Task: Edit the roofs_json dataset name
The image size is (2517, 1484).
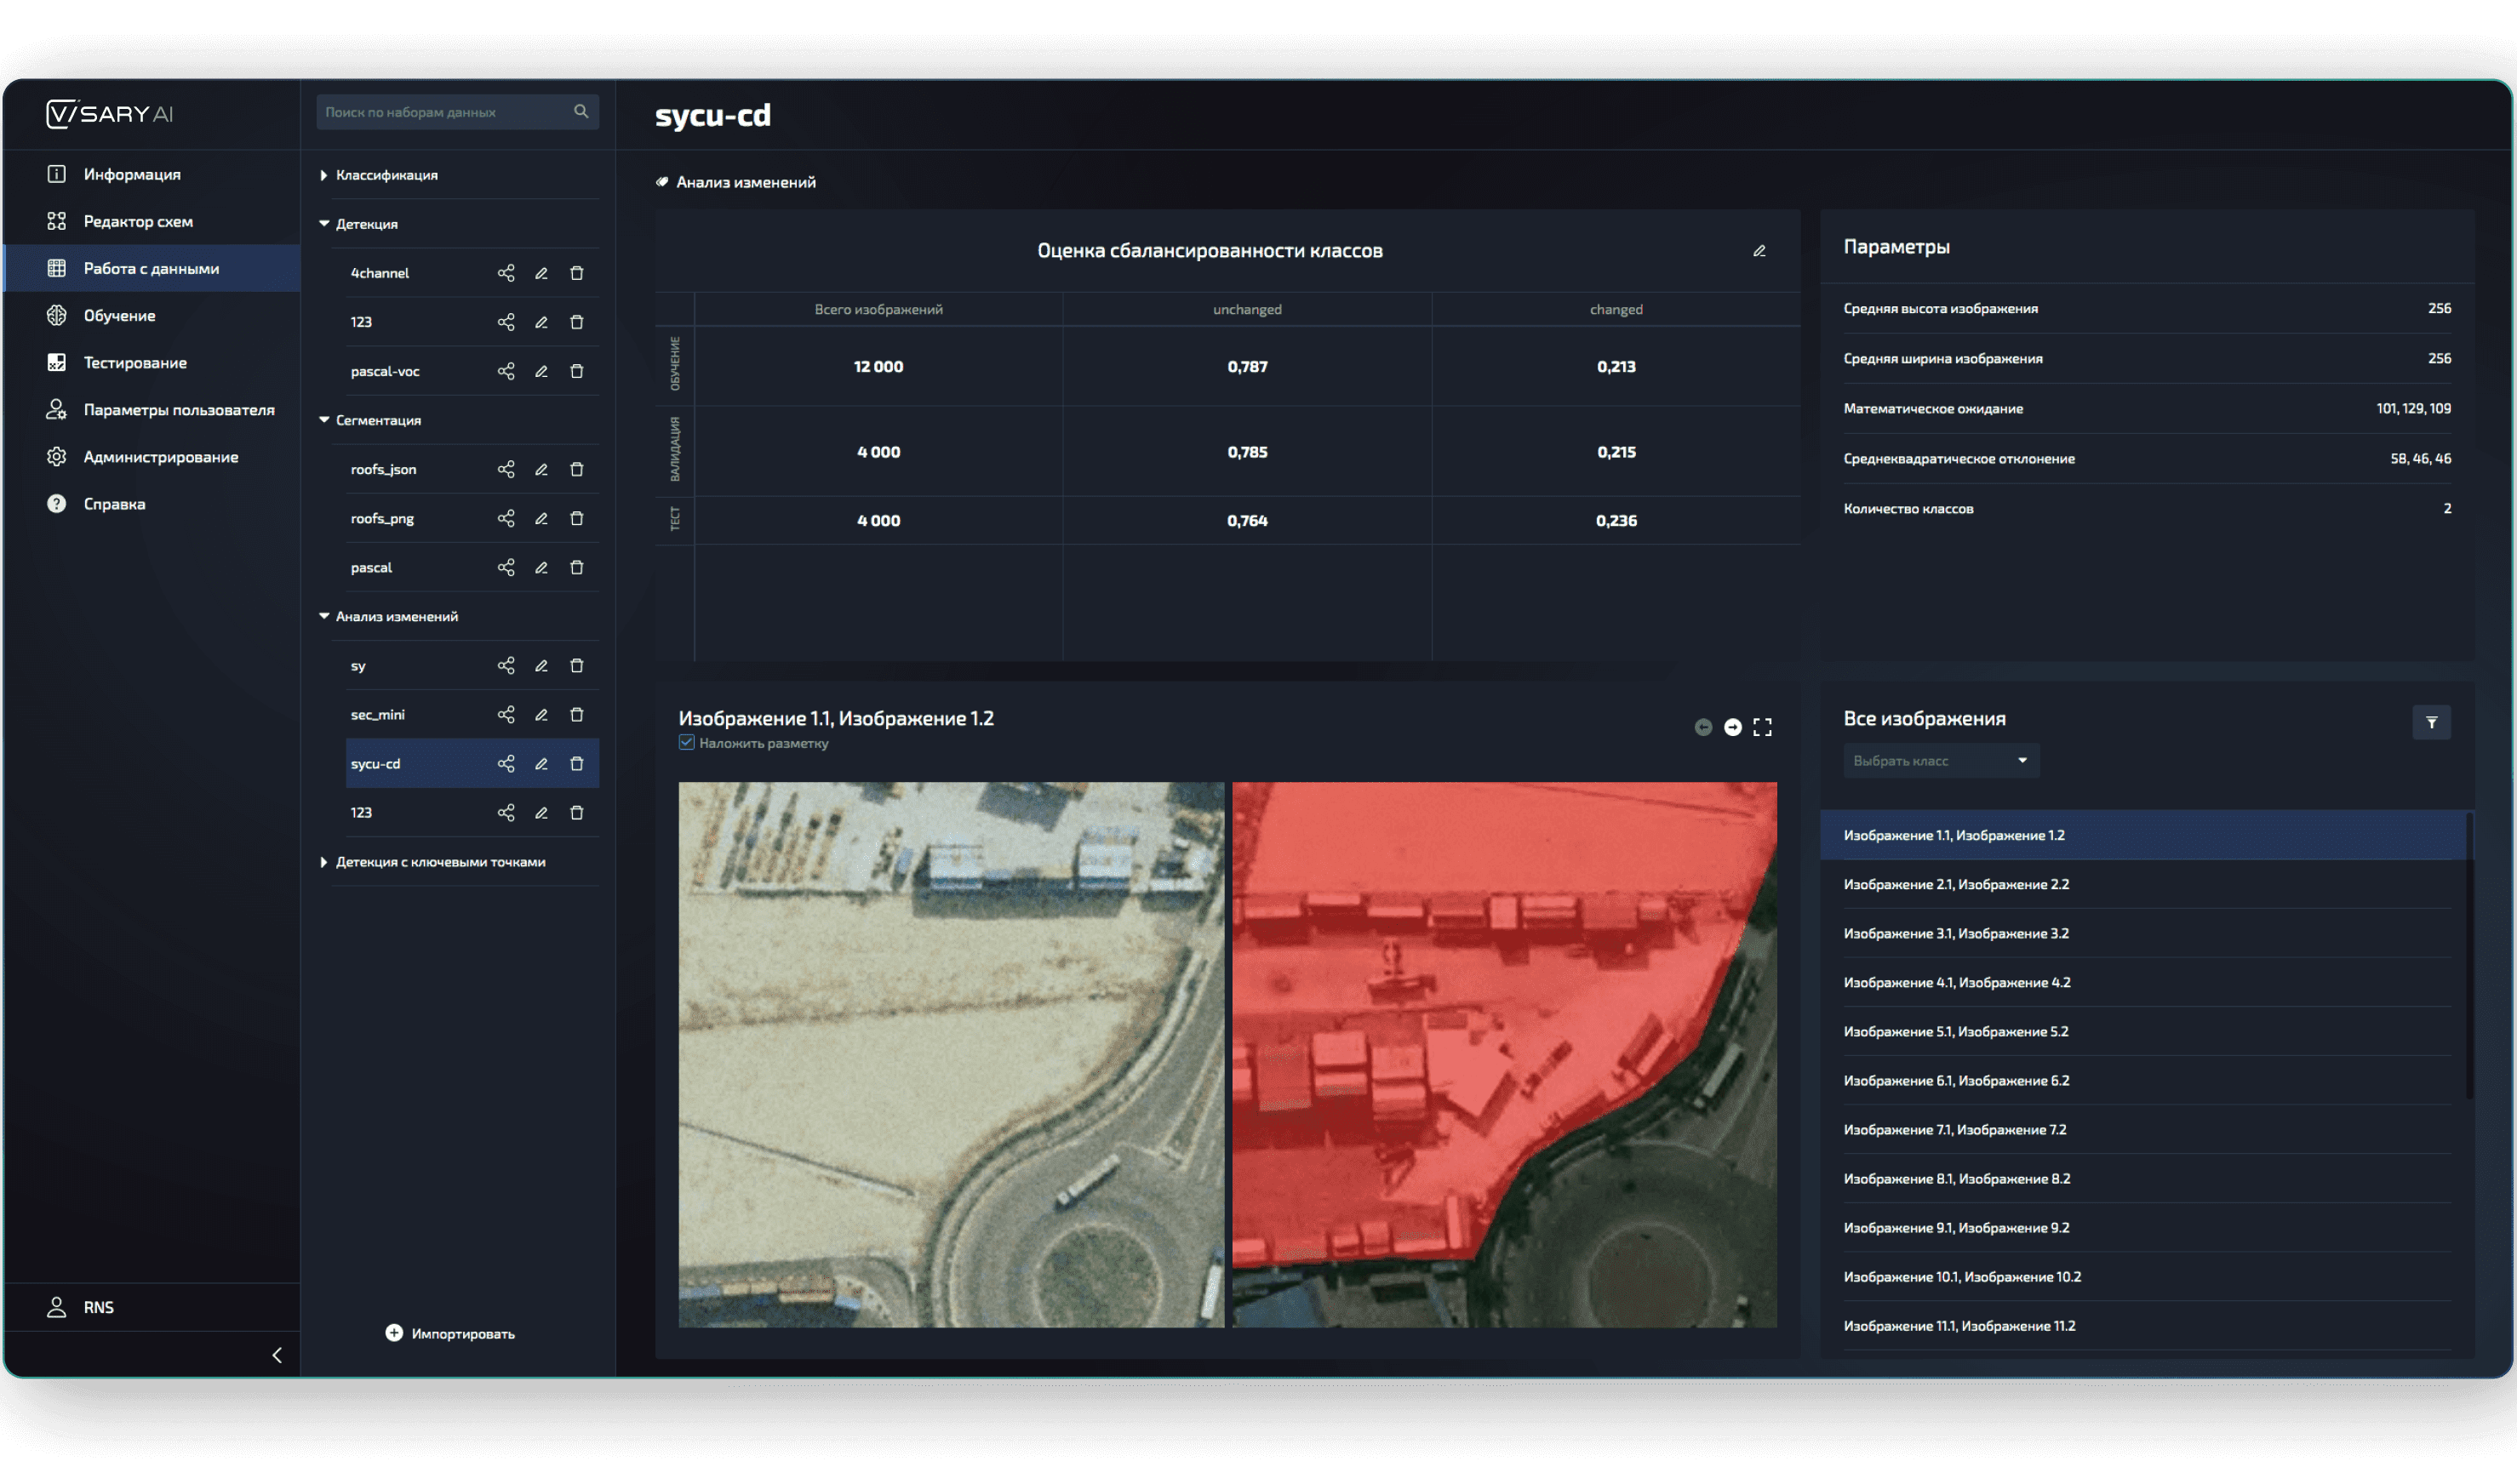Action: tap(541, 469)
